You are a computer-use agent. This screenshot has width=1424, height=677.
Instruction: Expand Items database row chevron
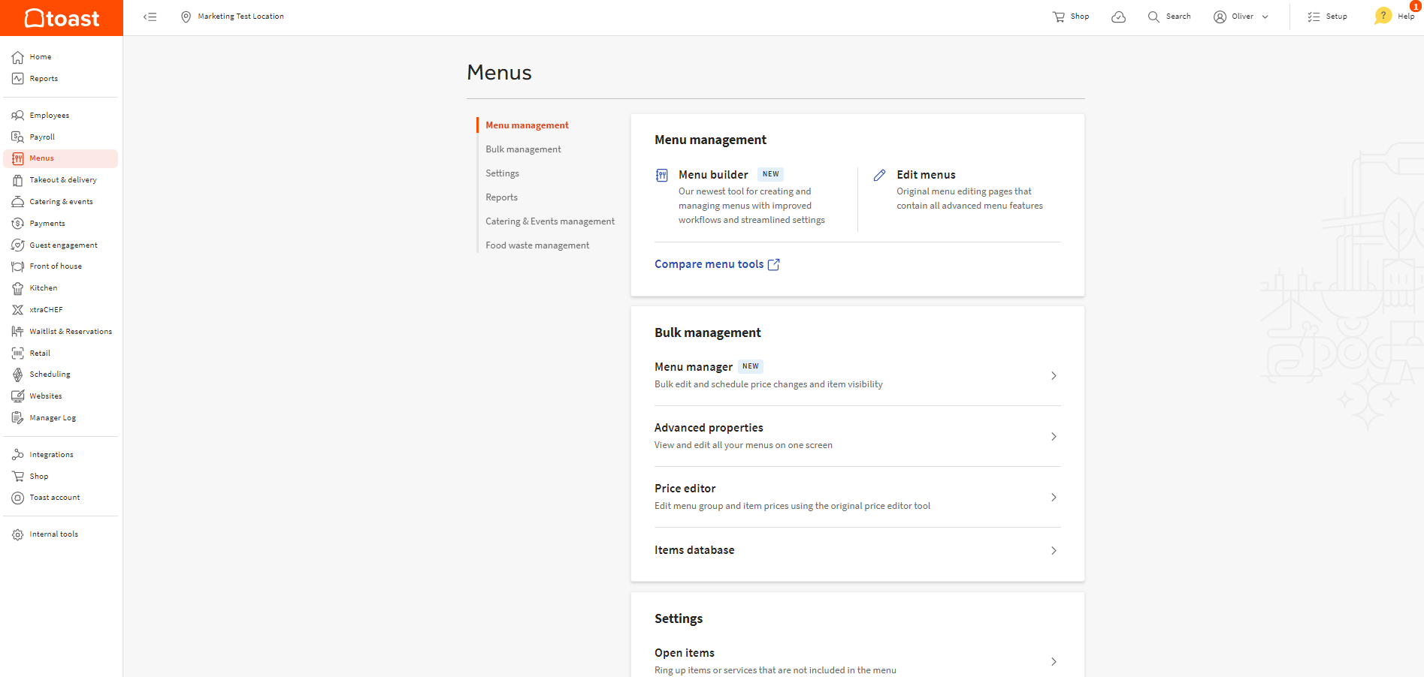(x=1054, y=551)
